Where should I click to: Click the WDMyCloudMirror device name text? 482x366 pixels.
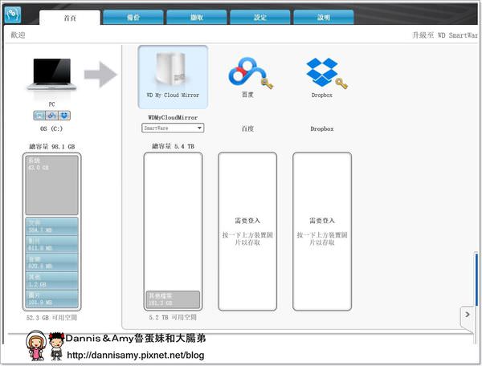click(173, 117)
